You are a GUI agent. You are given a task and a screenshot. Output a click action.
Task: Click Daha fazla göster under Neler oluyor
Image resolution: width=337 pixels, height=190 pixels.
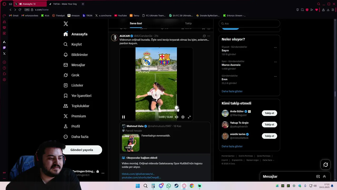click(x=232, y=91)
